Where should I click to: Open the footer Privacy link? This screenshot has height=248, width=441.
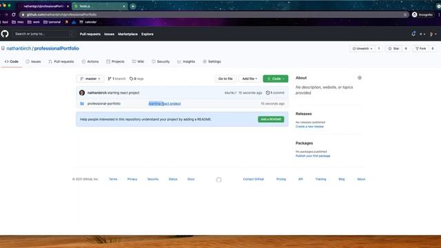point(132,179)
